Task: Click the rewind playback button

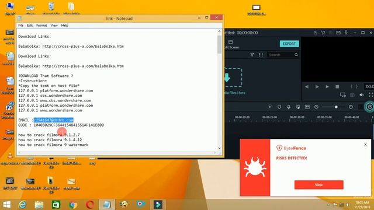Action: (x=307, y=87)
